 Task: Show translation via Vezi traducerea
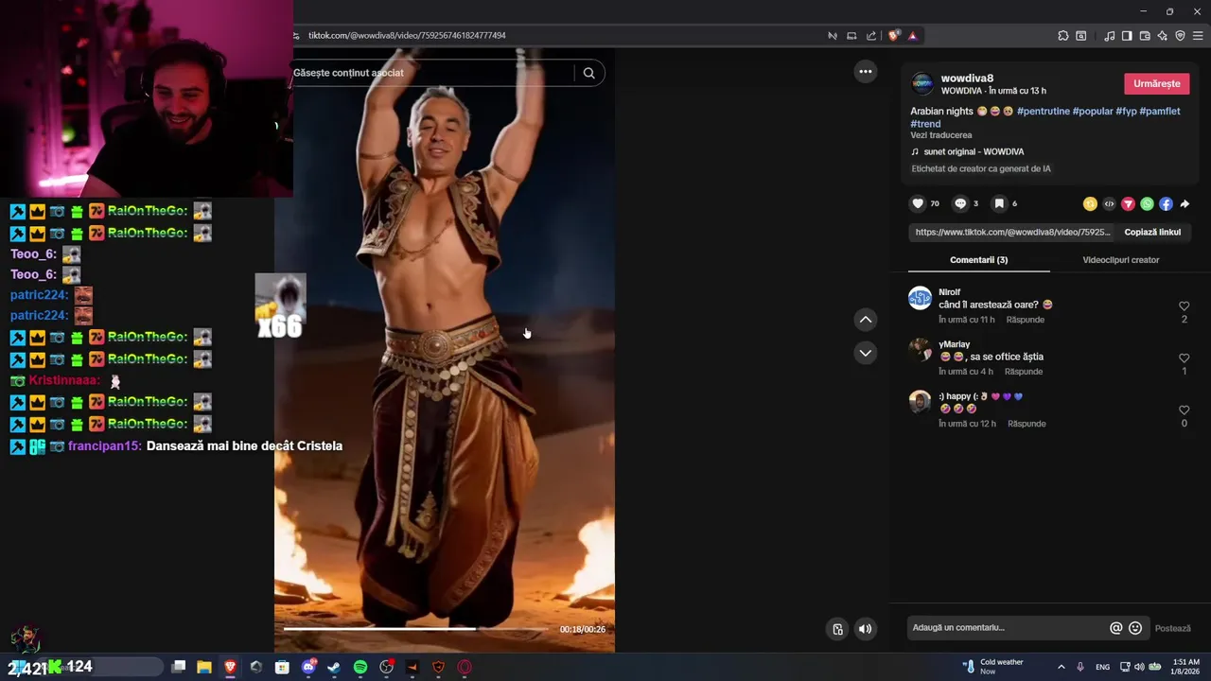click(941, 135)
